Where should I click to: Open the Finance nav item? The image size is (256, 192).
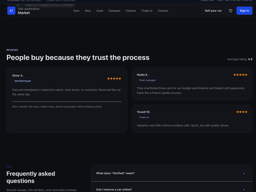[x=131, y=10]
